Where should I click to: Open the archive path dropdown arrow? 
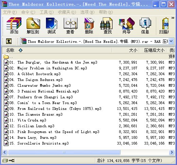171,41
